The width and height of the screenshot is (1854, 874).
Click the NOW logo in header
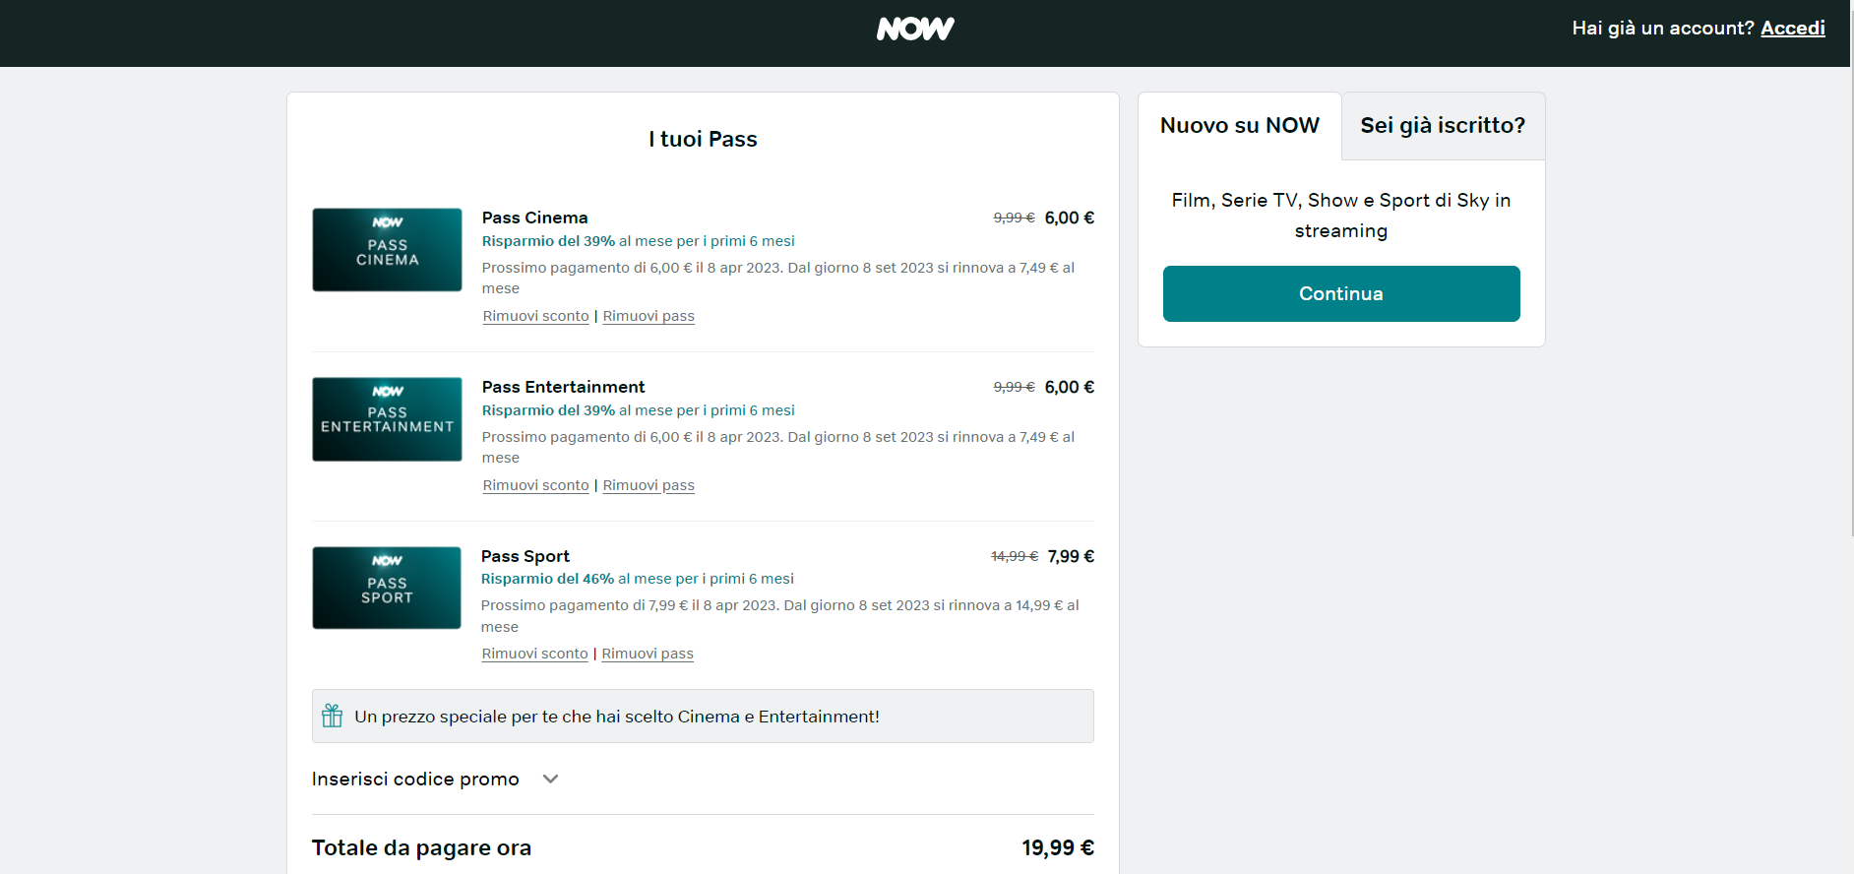[915, 30]
